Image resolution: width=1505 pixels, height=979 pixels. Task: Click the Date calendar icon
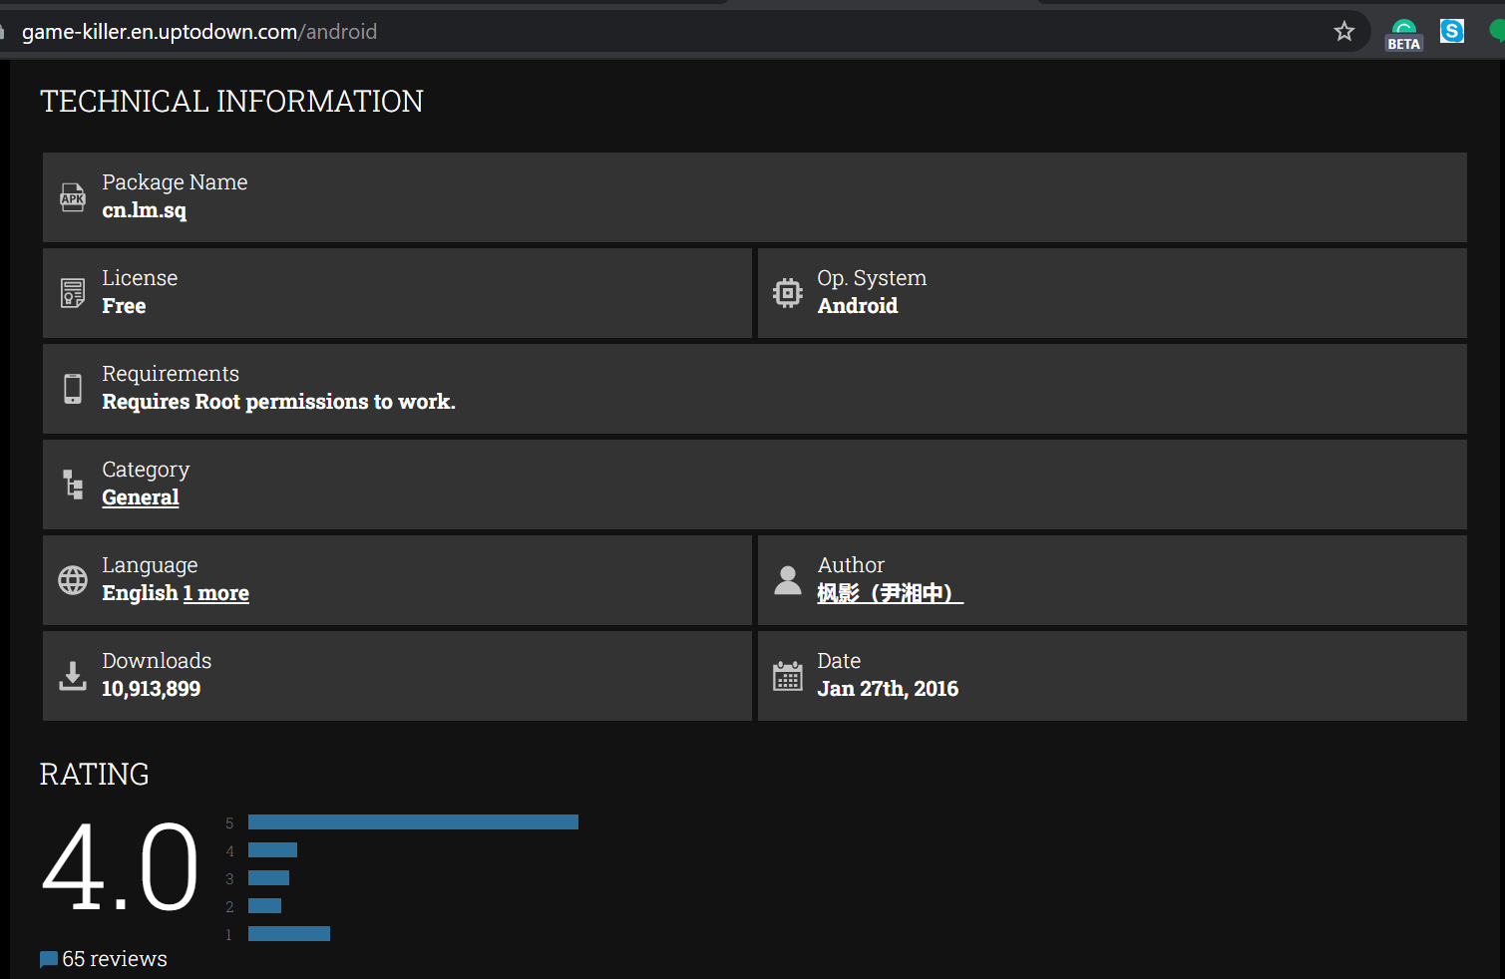(788, 676)
